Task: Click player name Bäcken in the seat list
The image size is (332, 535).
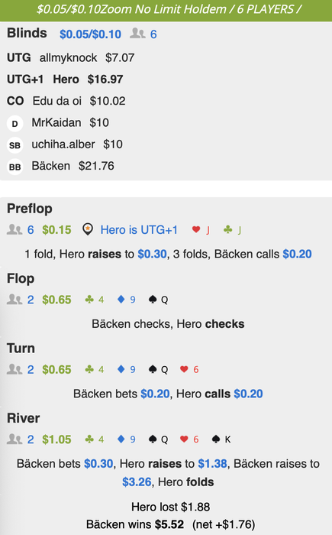Action: (x=51, y=166)
